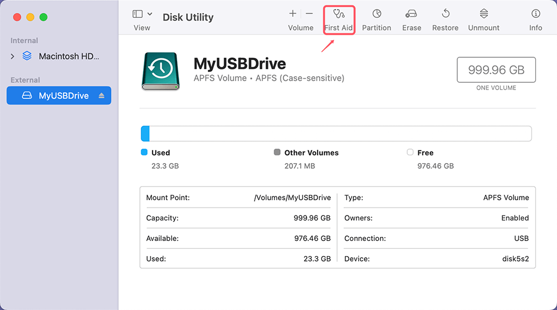Open the Partition tool
The width and height of the screenshot is (557, 310).
pos(377,19)
